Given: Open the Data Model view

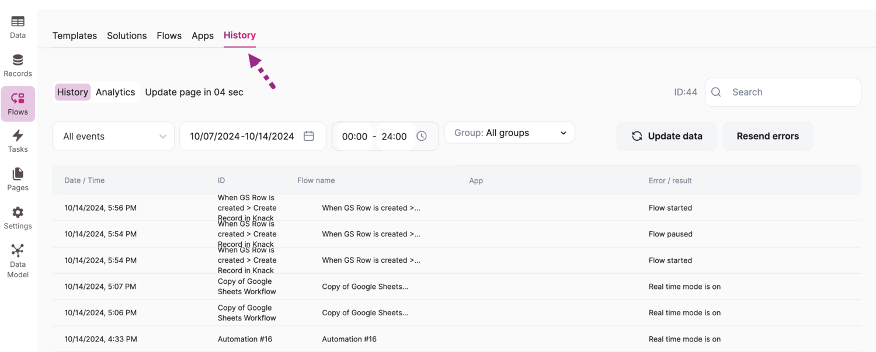Looking at the screenshot, I should point(18,261).
